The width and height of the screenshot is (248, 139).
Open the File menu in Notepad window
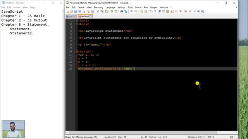(3, 7)
